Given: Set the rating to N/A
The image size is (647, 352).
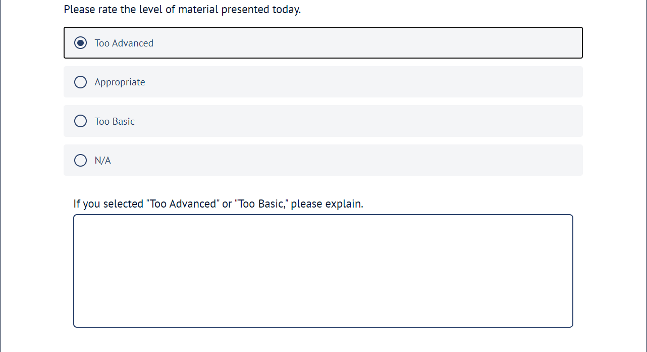Looking at the screenshot, I should [80, 160].
